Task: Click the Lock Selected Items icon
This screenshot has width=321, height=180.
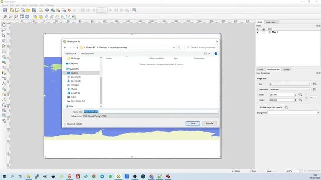Action: 35,17
